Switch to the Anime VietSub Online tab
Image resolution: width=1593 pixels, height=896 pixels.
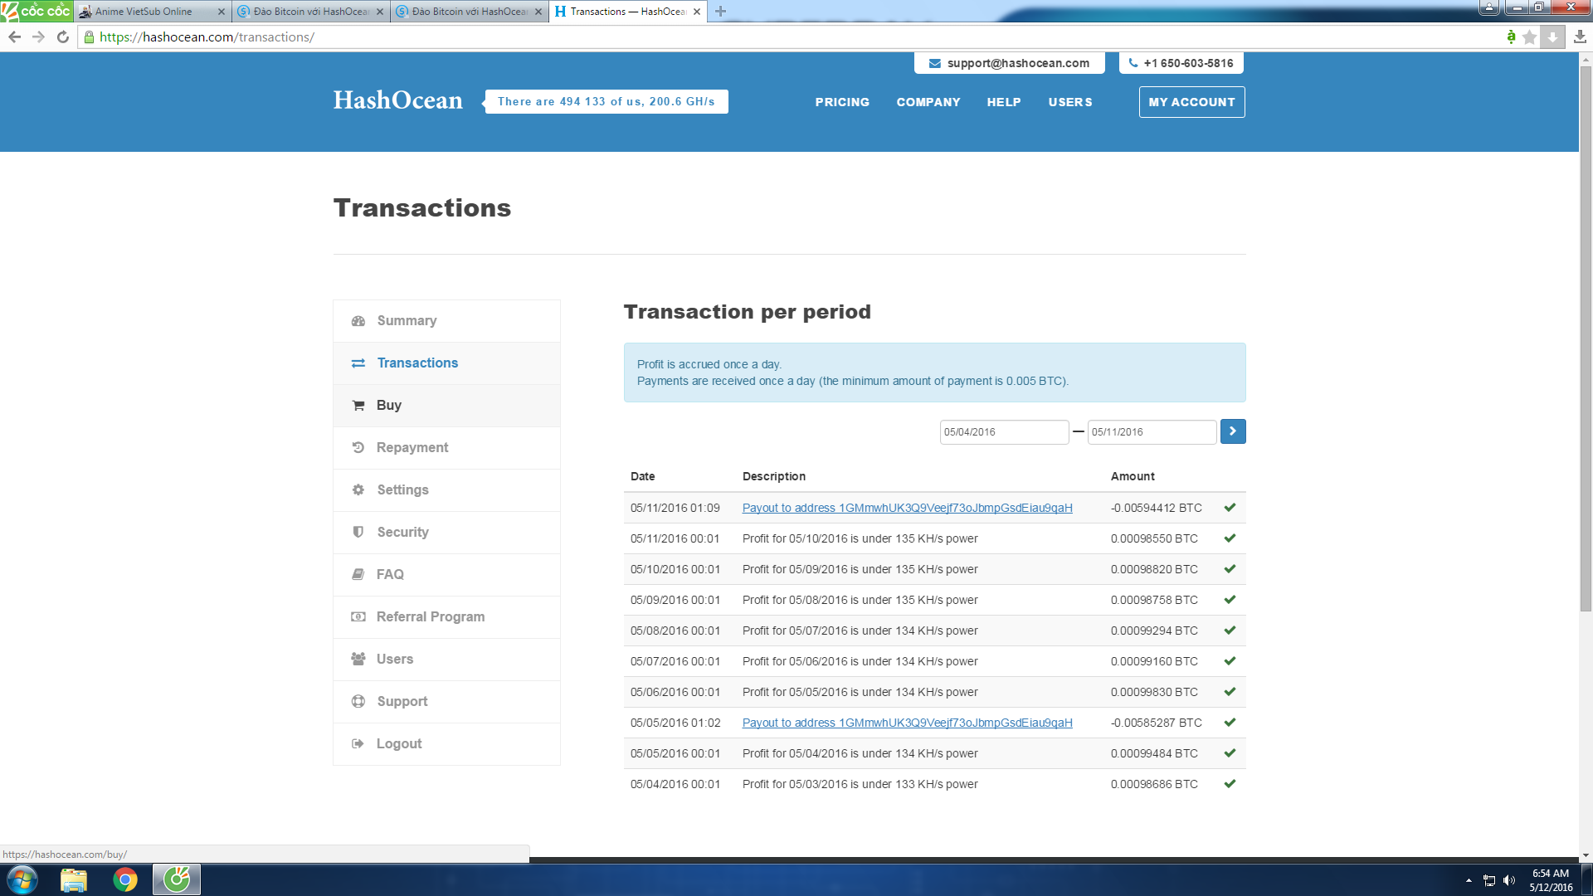click(x=145, y=12)
